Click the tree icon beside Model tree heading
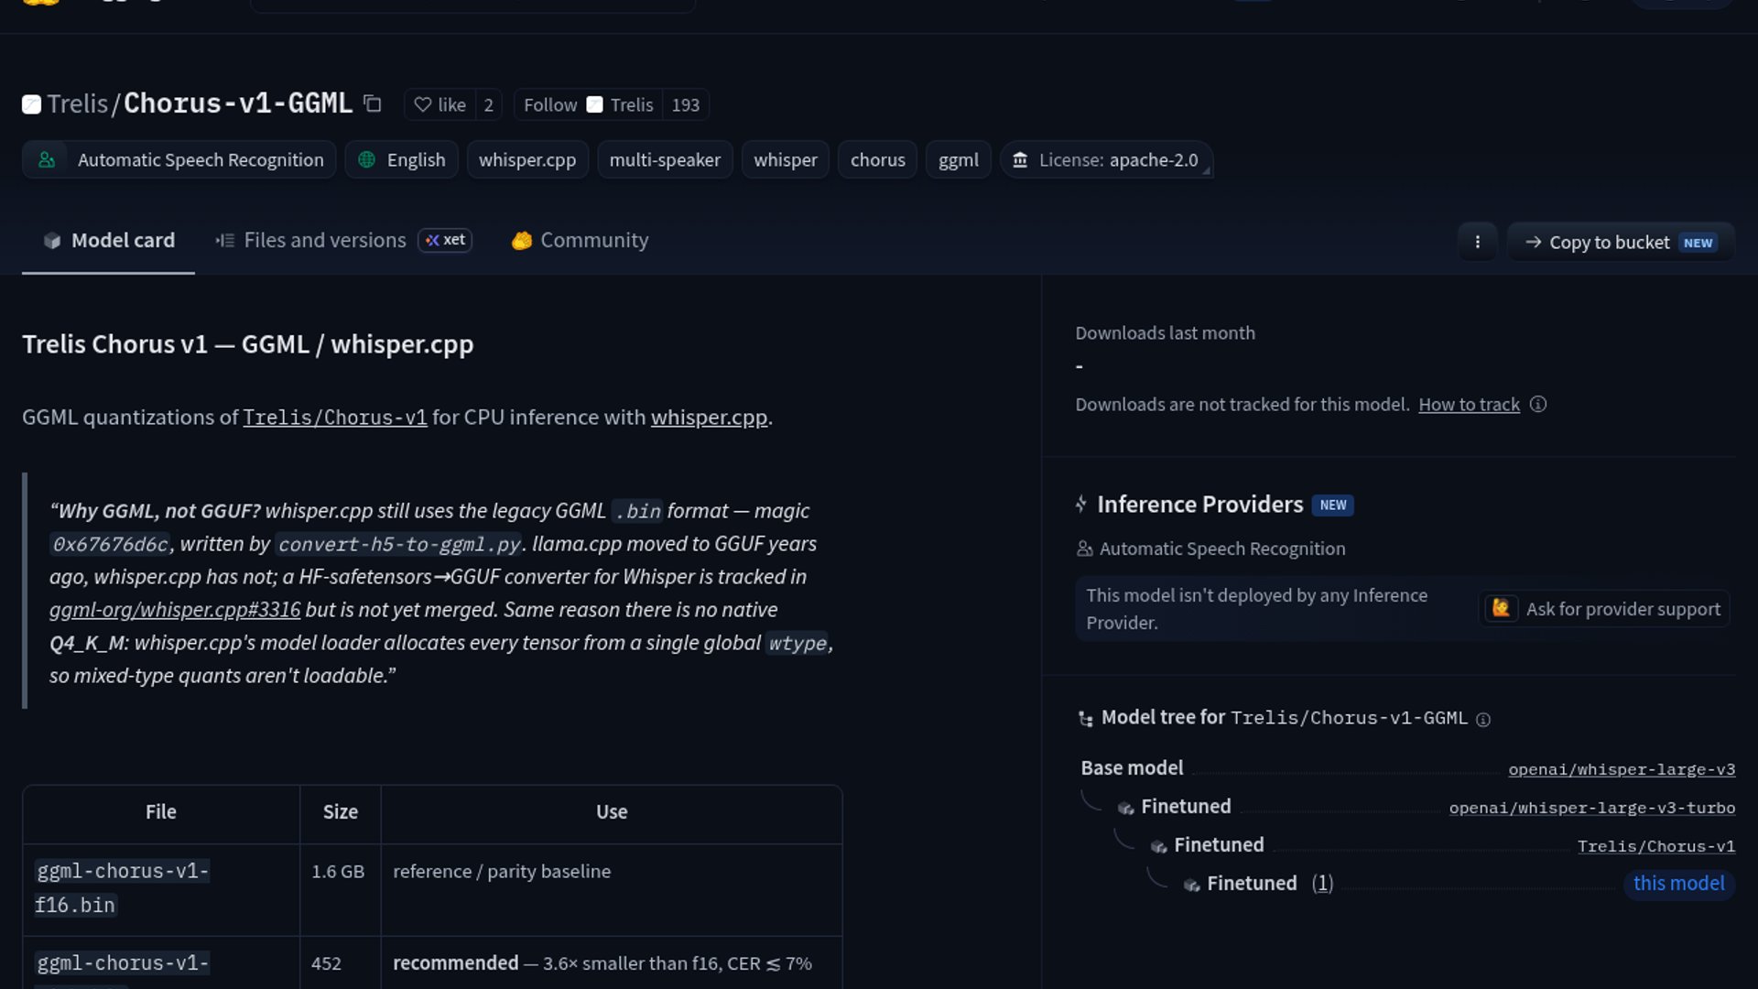This screenshot has height=989, width=1758. click(x=1086, y=719)
